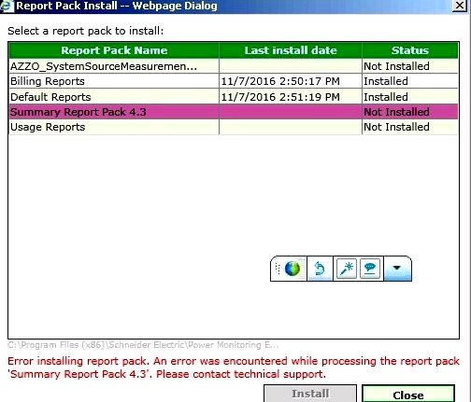The width and height of the screenshot is (471, 402).
Task: Select the Billing Reports row
Action: (234, 81)
